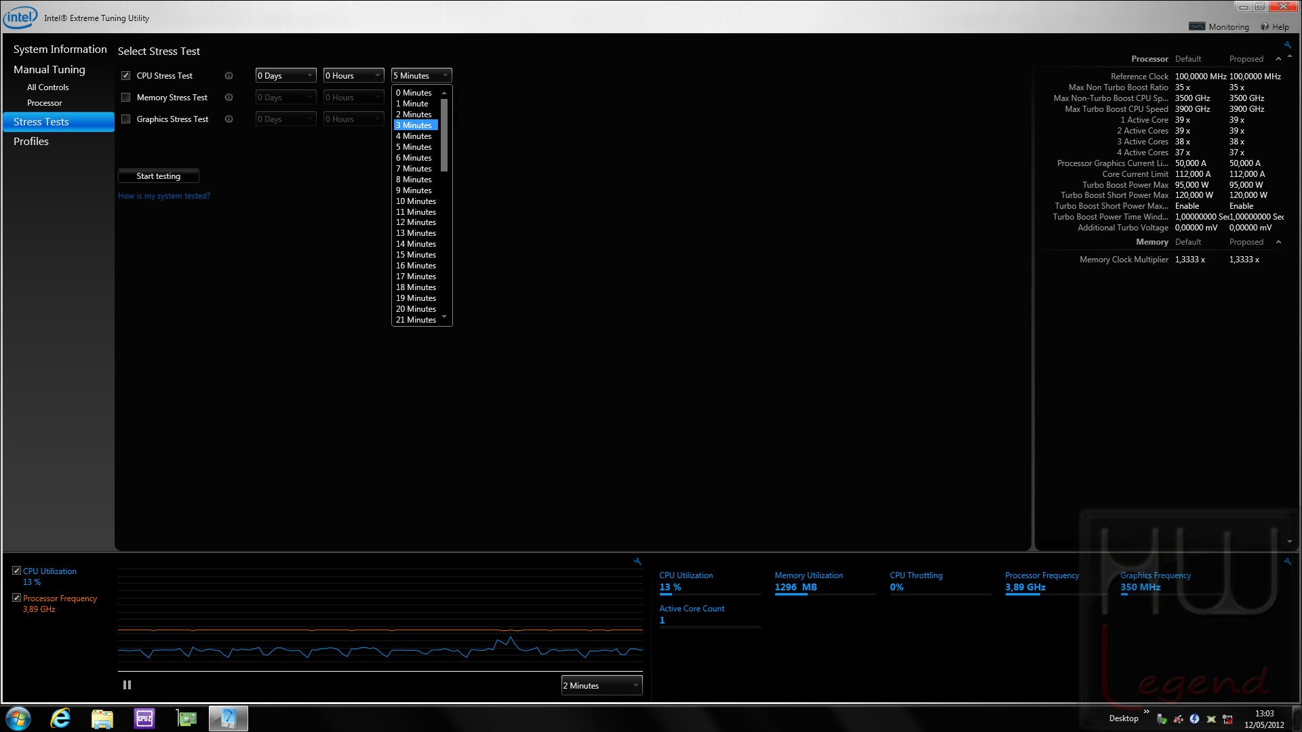This screenshot has height=732, width=1302.
Task: Open Manual Tuning section
Action: pyautogui.click(x=49, y=70)
